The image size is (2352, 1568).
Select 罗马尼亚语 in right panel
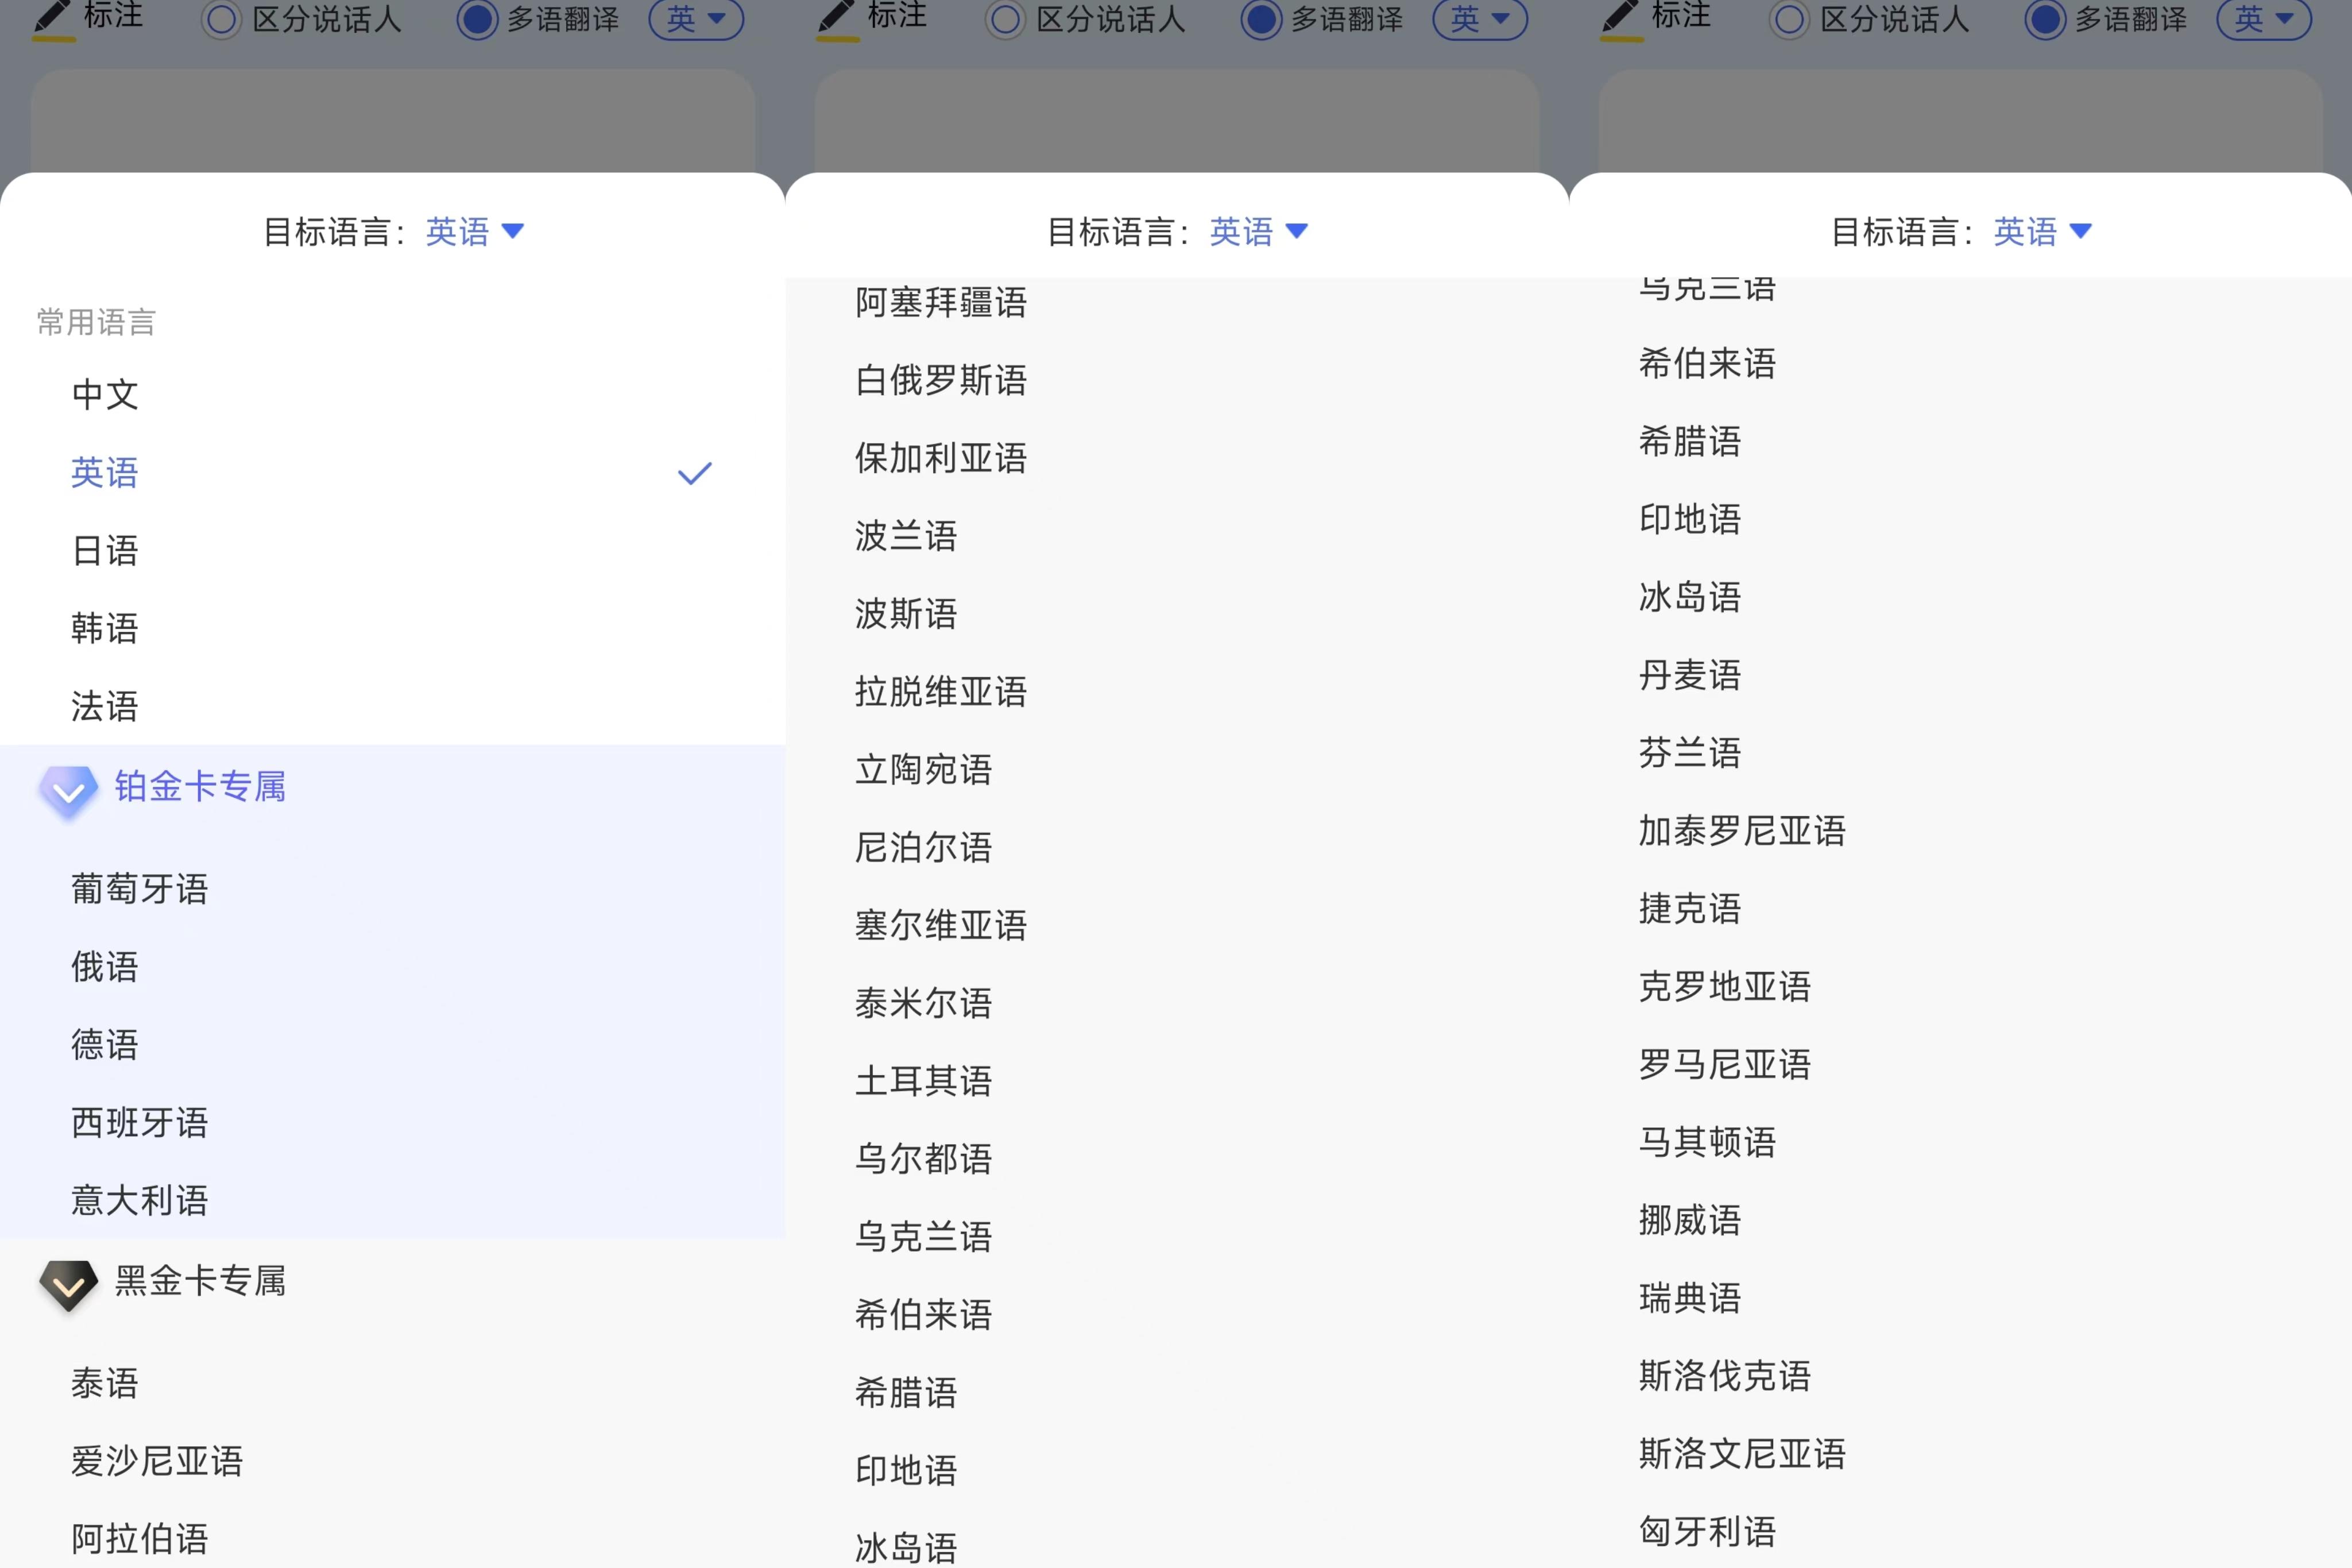[1724, 1064]
